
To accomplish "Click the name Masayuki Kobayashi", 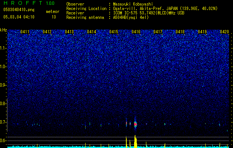I will coord(133,4).
